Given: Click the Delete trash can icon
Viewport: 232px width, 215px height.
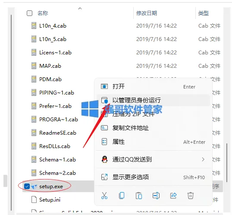Looking at the screenshot, I should (191, 196).
